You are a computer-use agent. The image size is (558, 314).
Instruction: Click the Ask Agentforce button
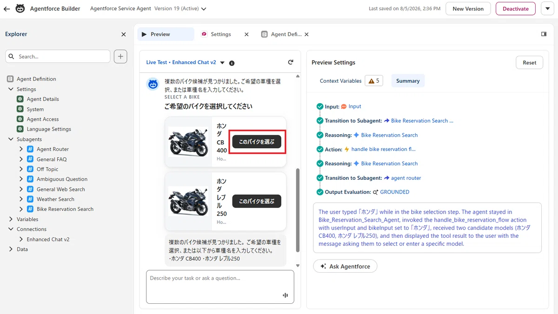(x=345, y=266)
